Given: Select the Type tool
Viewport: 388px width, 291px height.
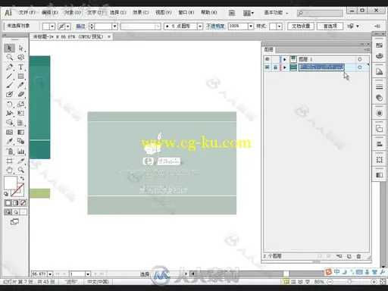Looking at the screenshot, I should click(x=21, y=67).
